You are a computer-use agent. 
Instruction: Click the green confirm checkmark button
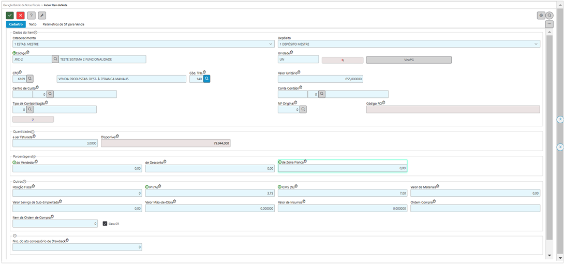point(10,16)
